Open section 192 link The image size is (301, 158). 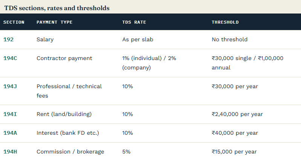click(x=8, y=39)
